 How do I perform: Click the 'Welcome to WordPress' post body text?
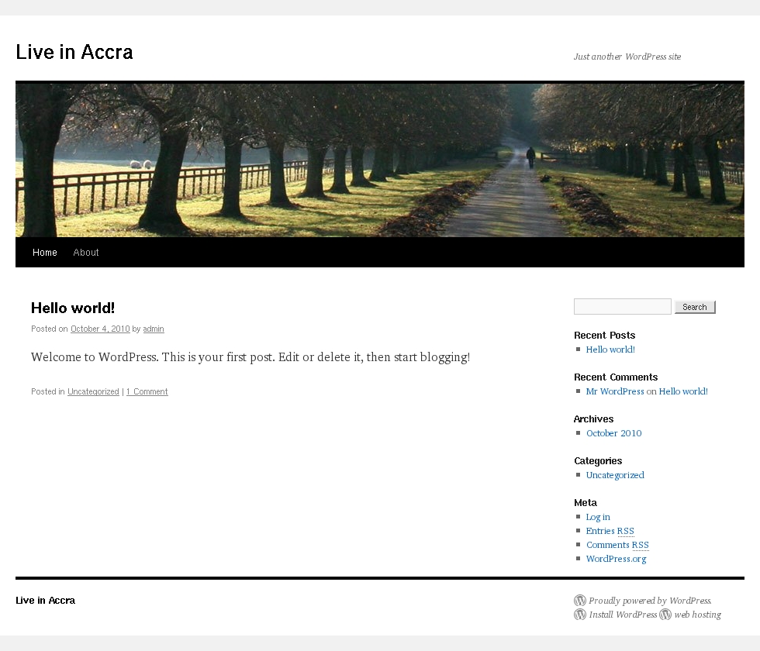click(250, 357)
